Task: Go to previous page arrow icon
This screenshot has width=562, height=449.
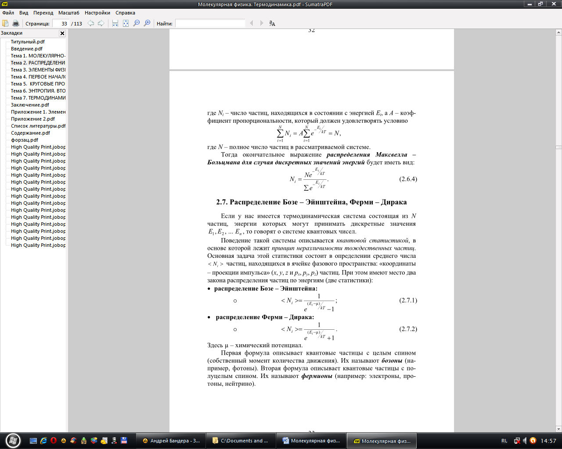Action: tap(90, 23)
